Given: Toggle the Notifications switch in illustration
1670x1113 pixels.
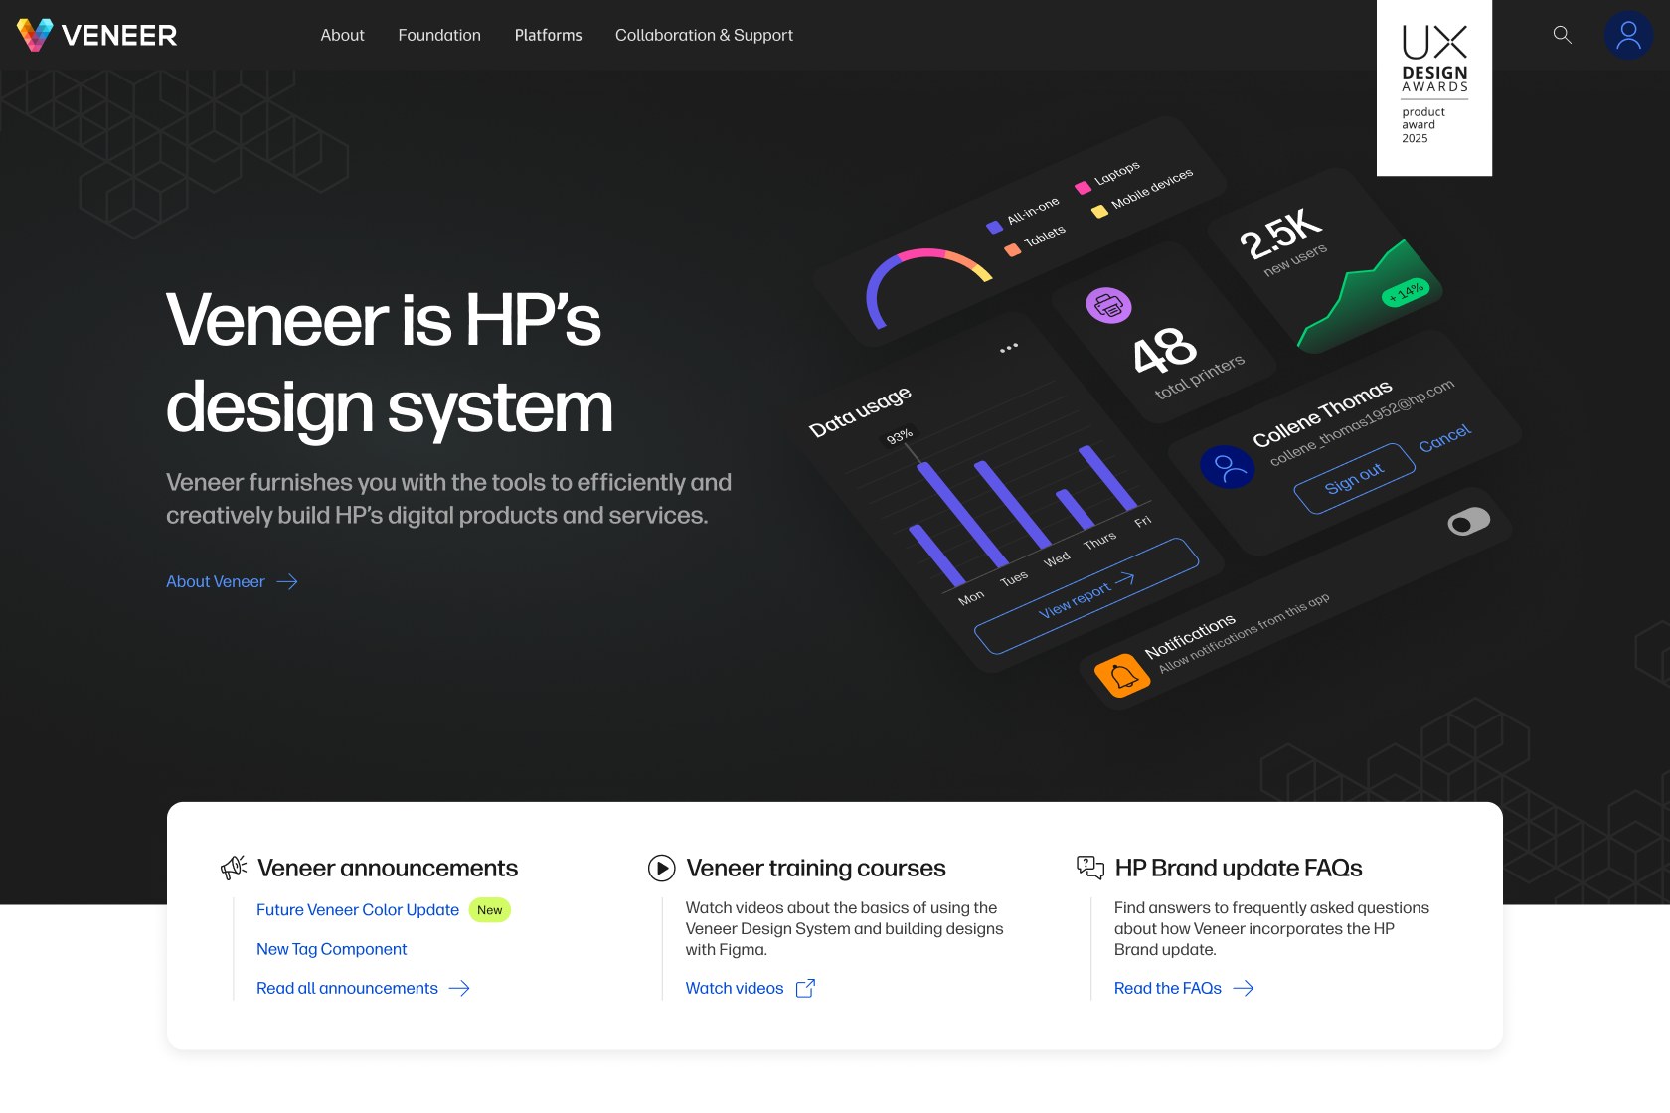Looking at the screenshot, I should pyautogui.click(x=1469, y=521).
